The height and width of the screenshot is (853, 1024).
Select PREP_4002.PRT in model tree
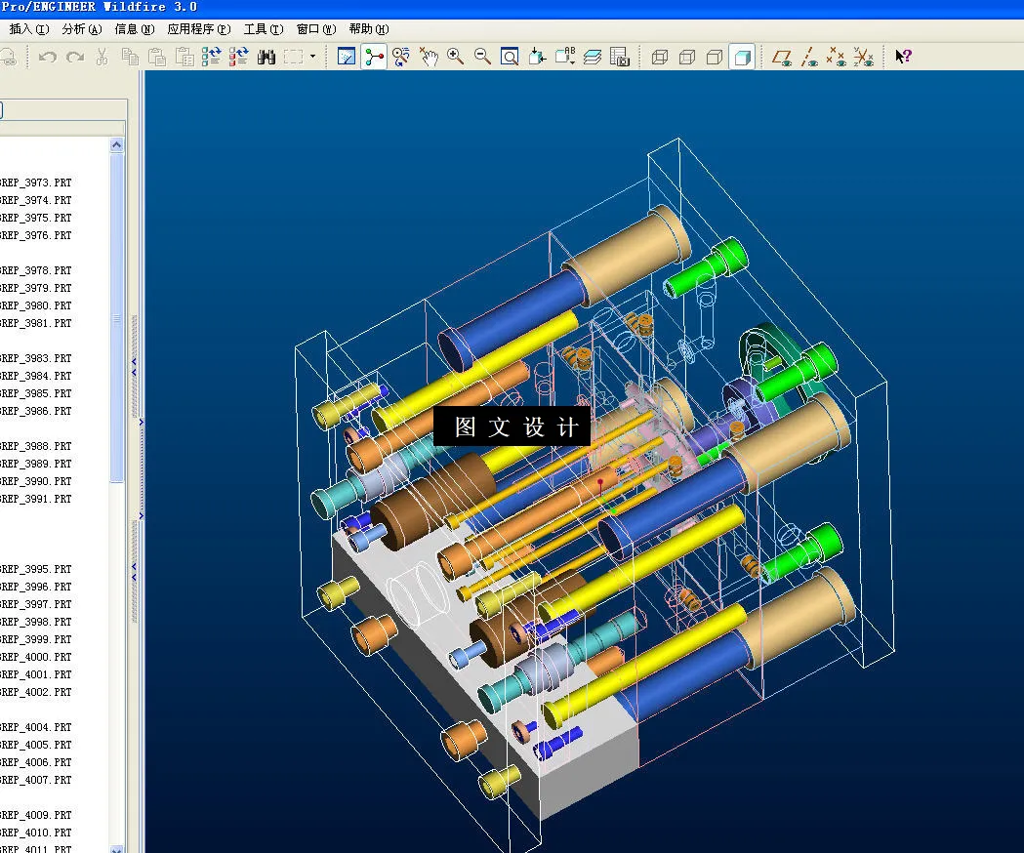click(36, 692)
